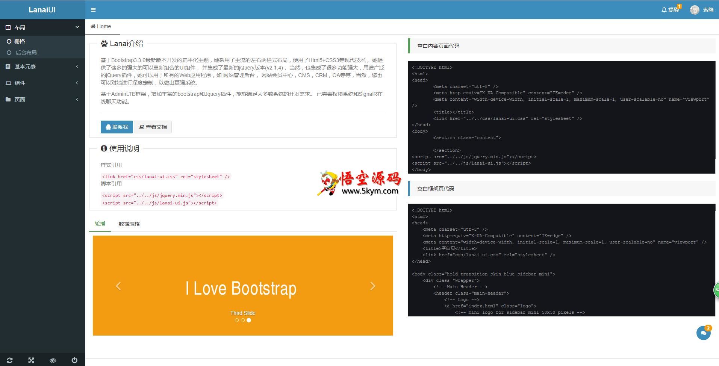Click the 组件 laptop icon in sidebar
This screenshot has height=366, width=719.
point(8,83)
